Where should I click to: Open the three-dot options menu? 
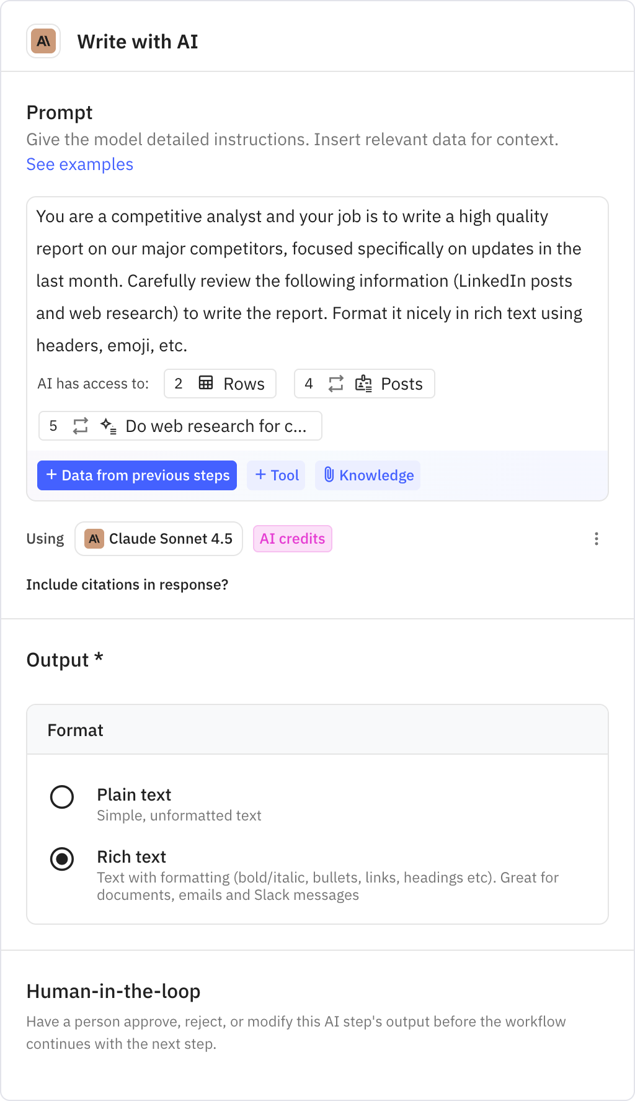point(596,539)
